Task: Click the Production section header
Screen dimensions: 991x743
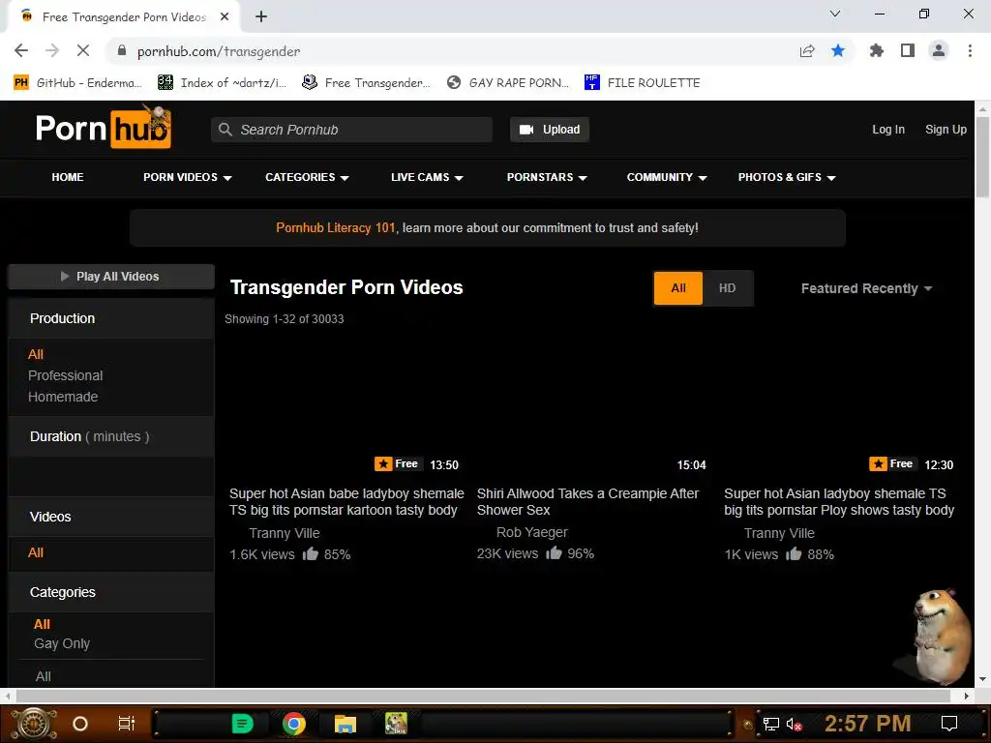Action: click(x=111, y=318)
